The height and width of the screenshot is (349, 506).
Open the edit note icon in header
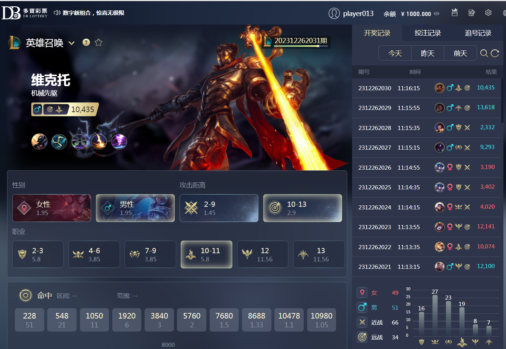click(471, 13)
